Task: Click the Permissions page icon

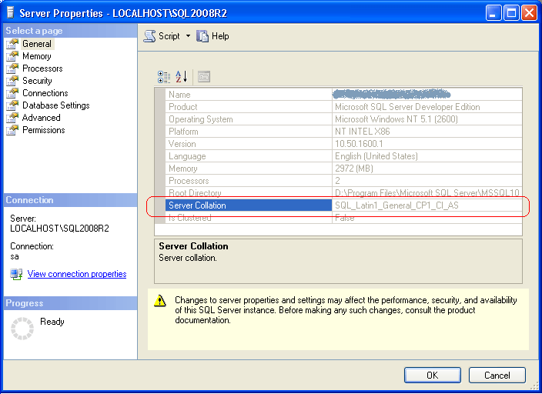Action: coord(12,130)
